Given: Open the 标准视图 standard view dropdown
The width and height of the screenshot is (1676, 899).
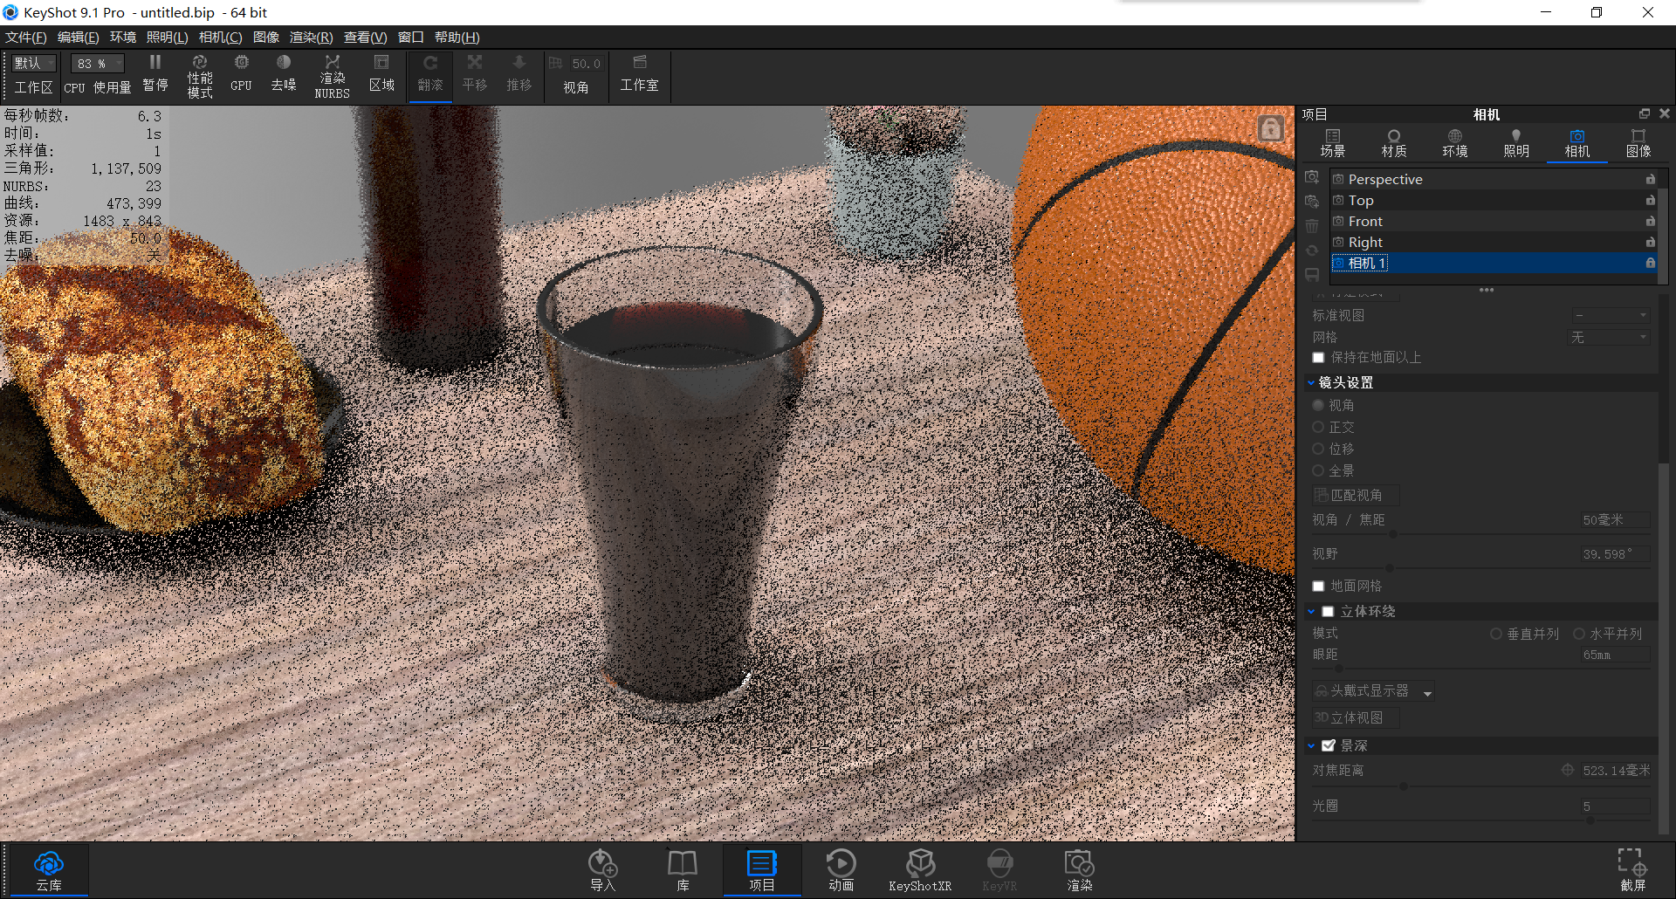Looking at the screenshot, I should click(1611, 315).
